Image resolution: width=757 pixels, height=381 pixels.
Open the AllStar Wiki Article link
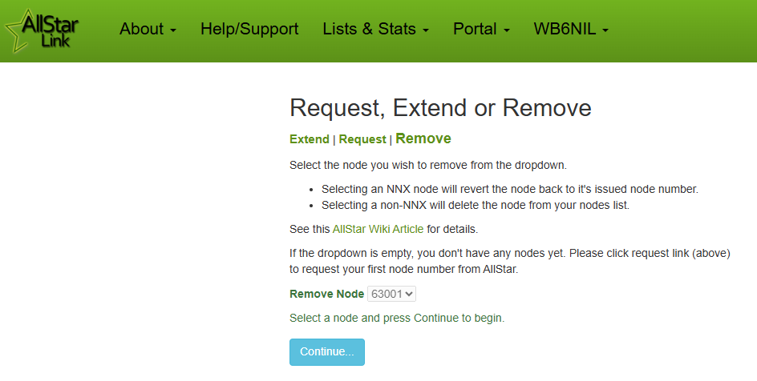click(x=378, y=229)
